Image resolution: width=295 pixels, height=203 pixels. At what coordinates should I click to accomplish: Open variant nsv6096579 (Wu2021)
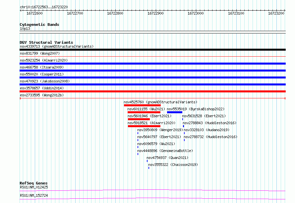pos(156,144)
